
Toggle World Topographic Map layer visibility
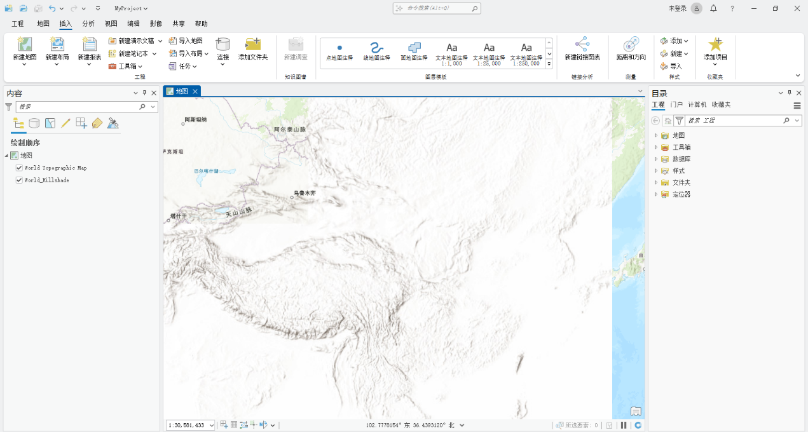pos(19,168)
